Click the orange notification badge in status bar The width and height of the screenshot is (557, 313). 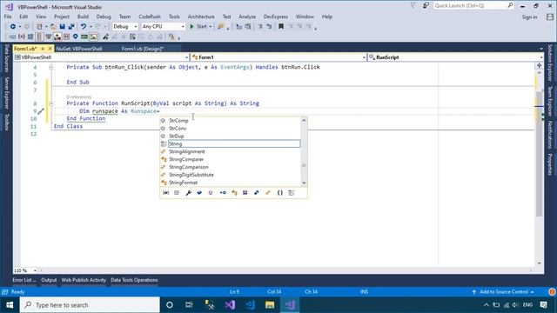pos(552,292)
